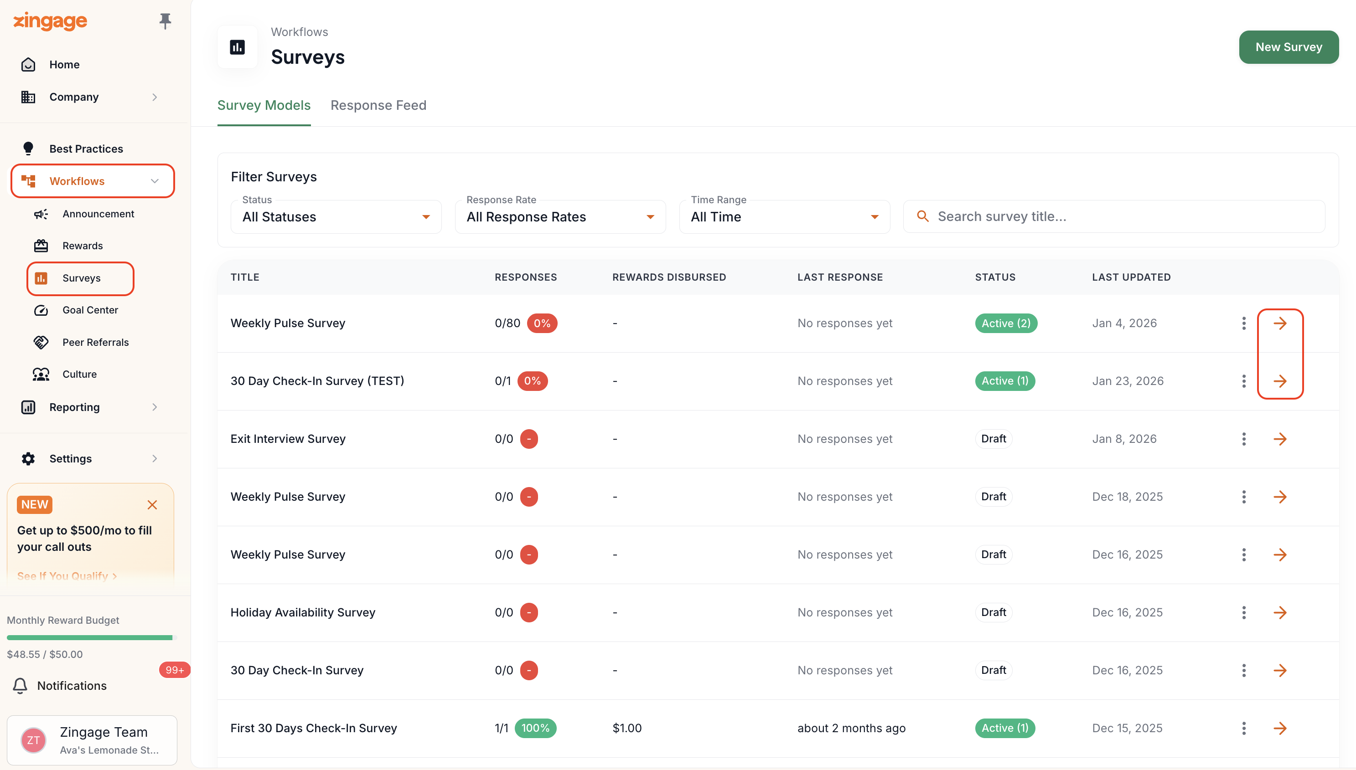Open the Status filter dropdown

336,217
